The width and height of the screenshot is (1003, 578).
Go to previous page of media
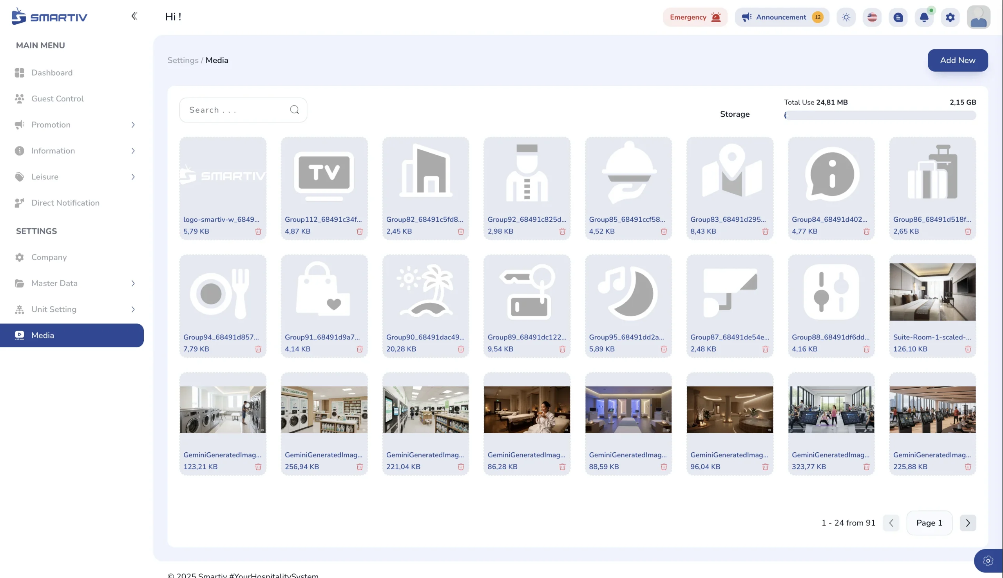[x=891, y=522]
